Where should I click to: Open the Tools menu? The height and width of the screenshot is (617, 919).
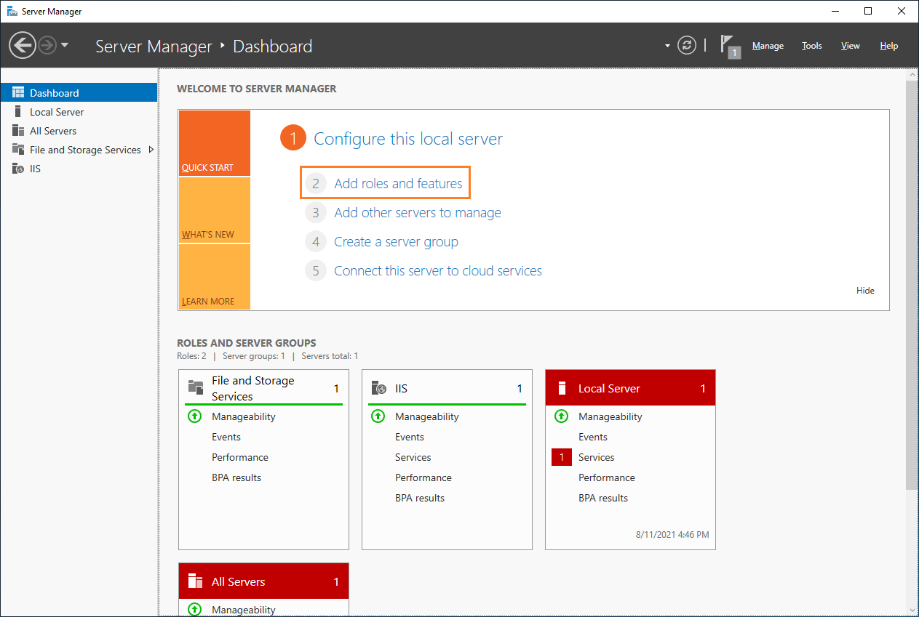(x=812, y=46)
